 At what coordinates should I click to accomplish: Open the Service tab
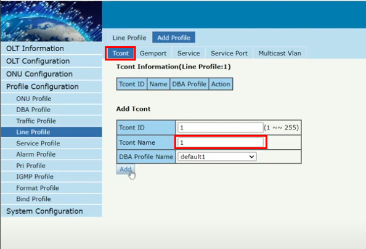[189, 53]
